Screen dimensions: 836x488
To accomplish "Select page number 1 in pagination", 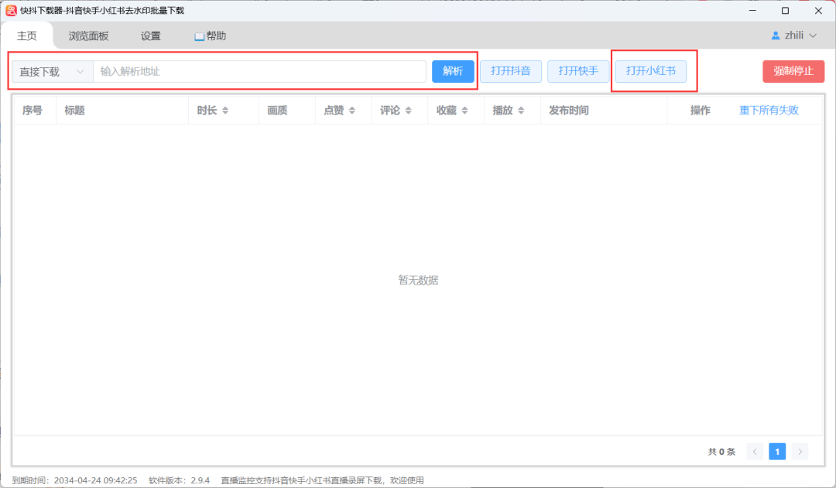I will (x=777, y=452).
